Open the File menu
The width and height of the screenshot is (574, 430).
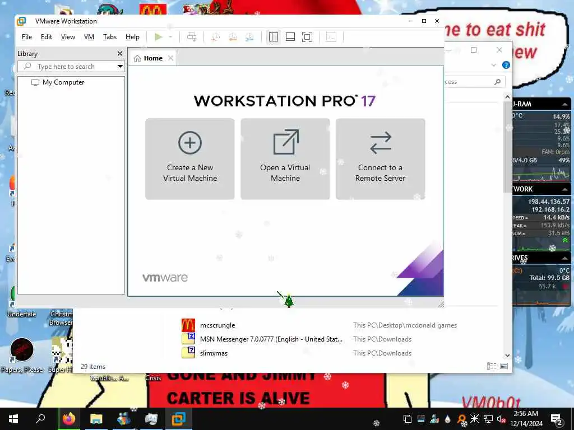tap(27, 37)
